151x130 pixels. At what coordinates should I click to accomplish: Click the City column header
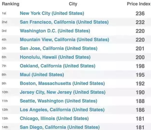73,4
